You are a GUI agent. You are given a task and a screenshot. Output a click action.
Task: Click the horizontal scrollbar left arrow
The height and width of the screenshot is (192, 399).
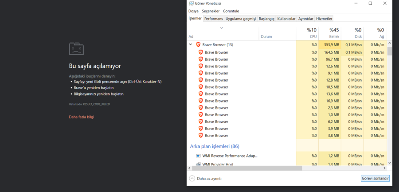point(189,168)
